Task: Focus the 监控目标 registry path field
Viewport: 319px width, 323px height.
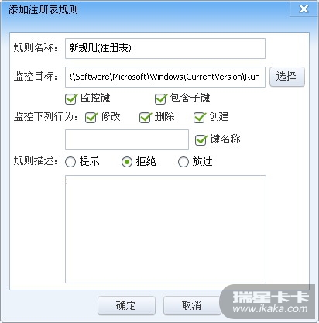Action: tap(165, 77)
